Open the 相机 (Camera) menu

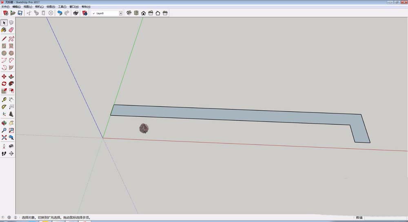pyautogui.click(x=39, y=7)
